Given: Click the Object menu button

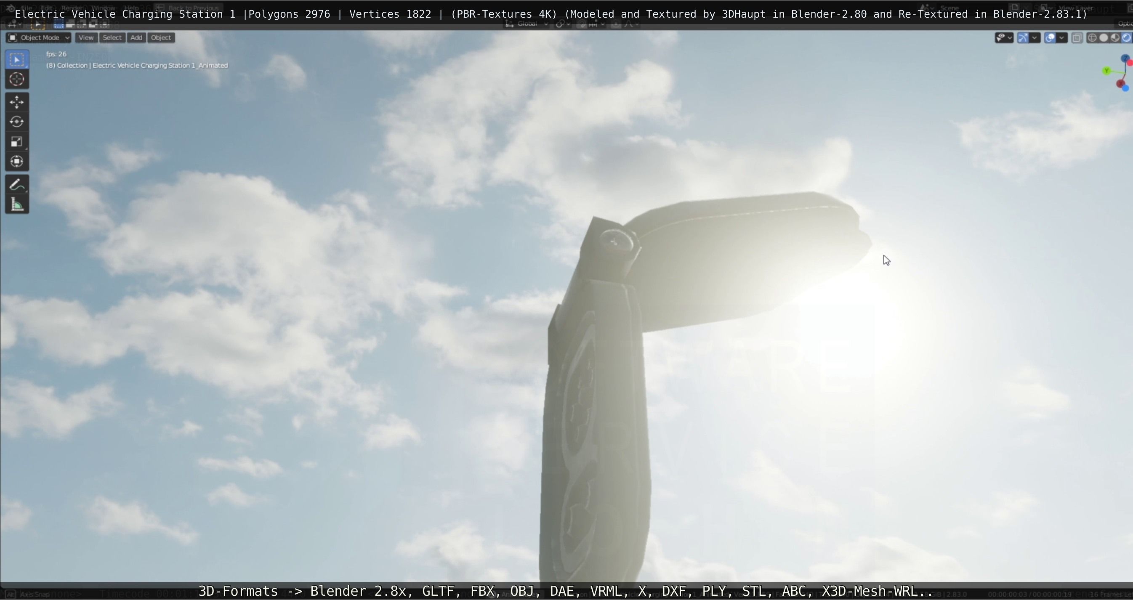Looking at the screenshot, I should tap(160, 38).
